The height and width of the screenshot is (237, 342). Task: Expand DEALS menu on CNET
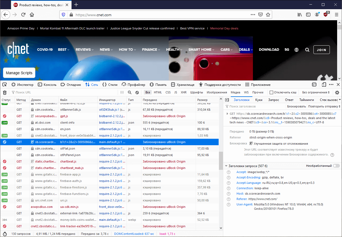(246, 50)
